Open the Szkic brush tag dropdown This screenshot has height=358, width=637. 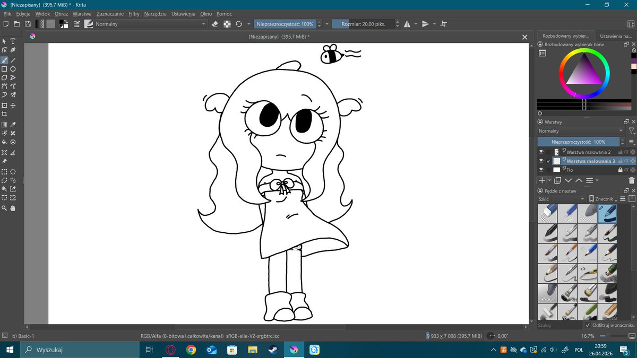click(x=561, y=199)
